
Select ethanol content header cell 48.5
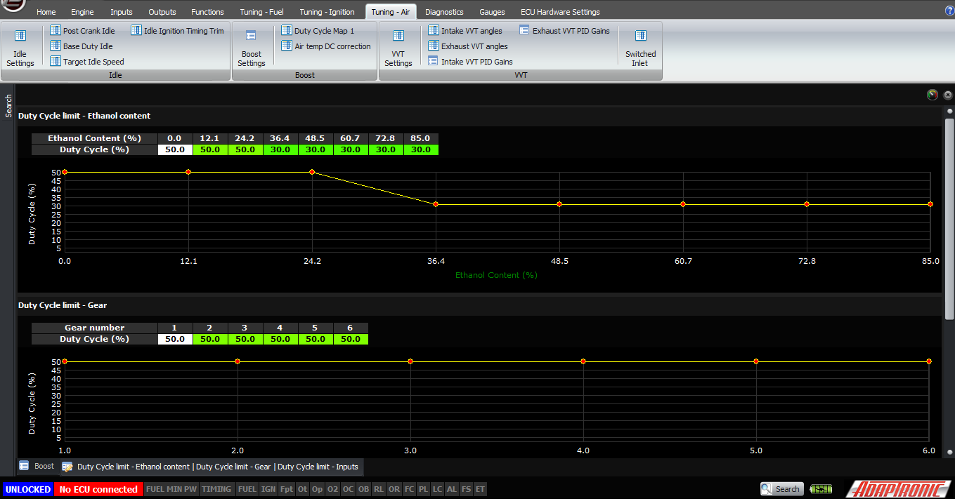click(316, 138)
